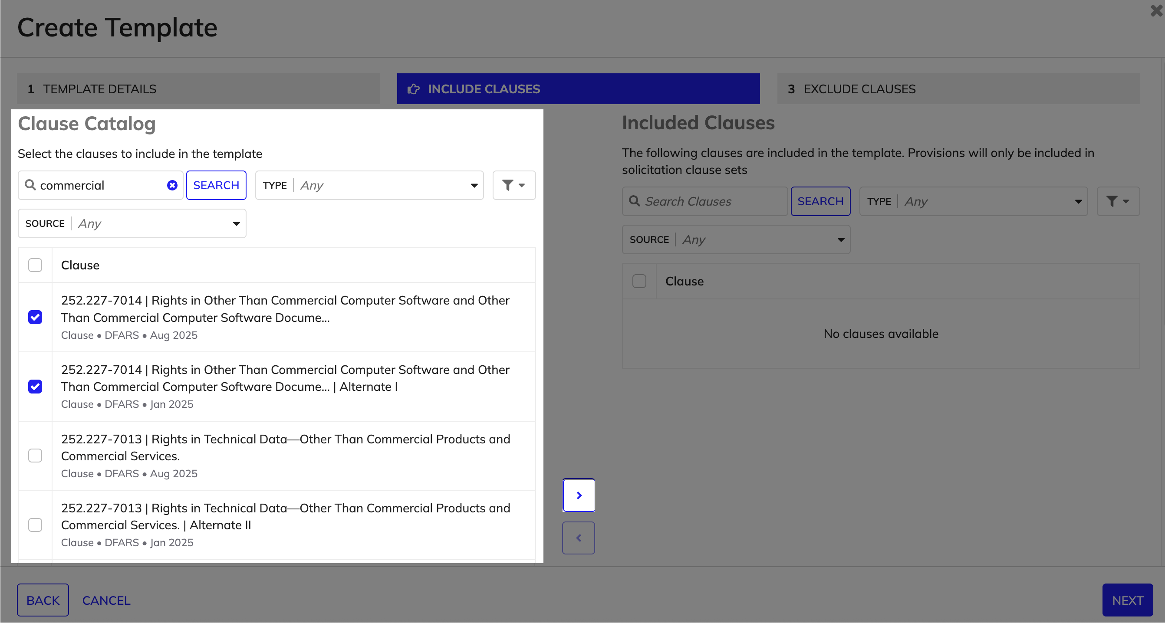Click 252.227-7014 Alternate I clause title
This screenshot has width=1165, height=623.
[285, 378]
